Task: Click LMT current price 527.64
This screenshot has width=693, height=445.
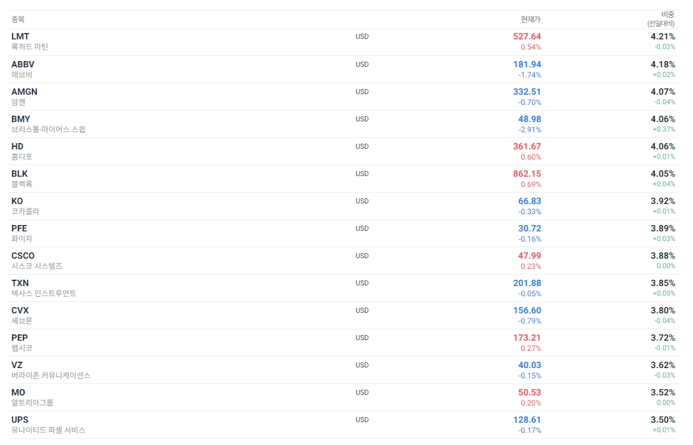Action: 527,36
